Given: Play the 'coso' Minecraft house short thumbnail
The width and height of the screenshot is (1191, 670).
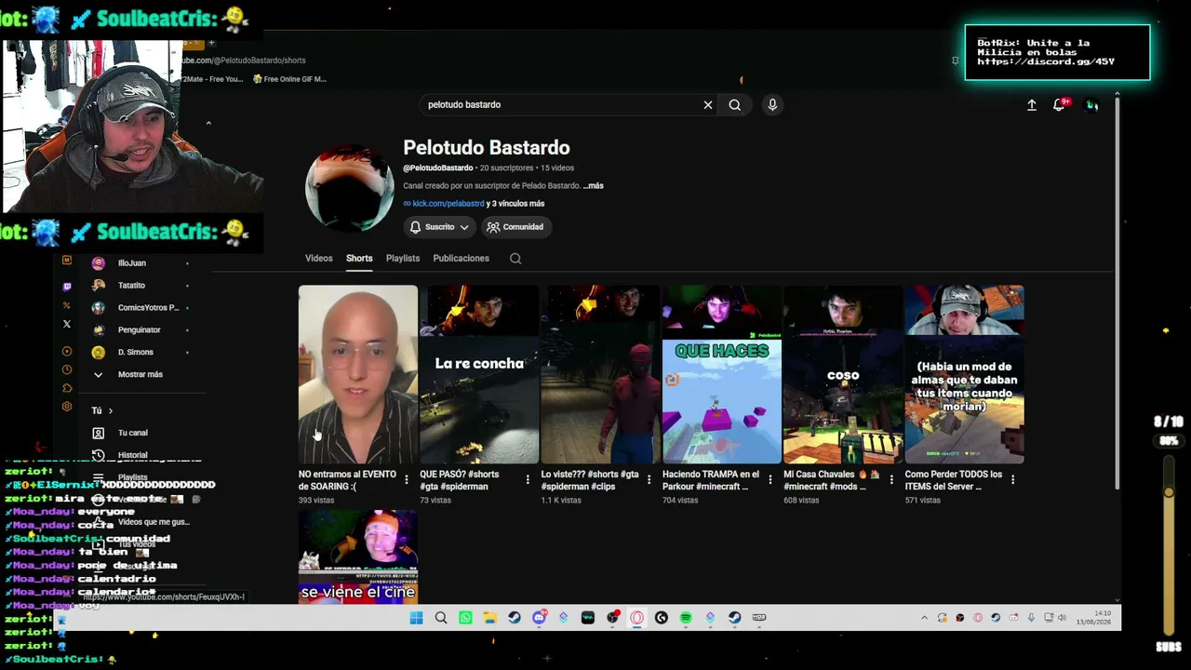Looking at the screenshot, I should coord(843,374).
